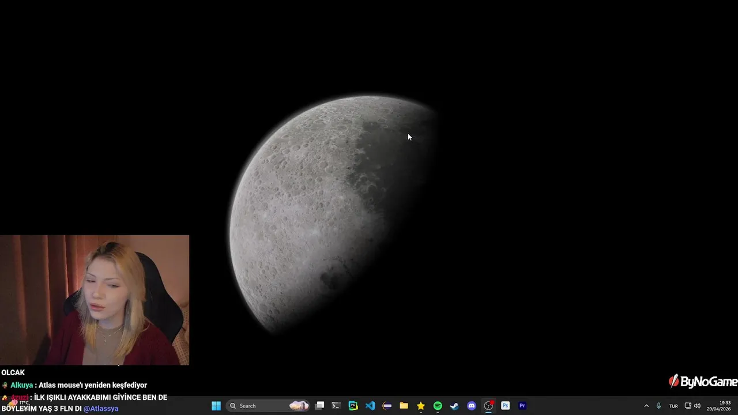Click the webcam overlay of the streamer
This screenshot has width=738, height=415.
point(95,300)
